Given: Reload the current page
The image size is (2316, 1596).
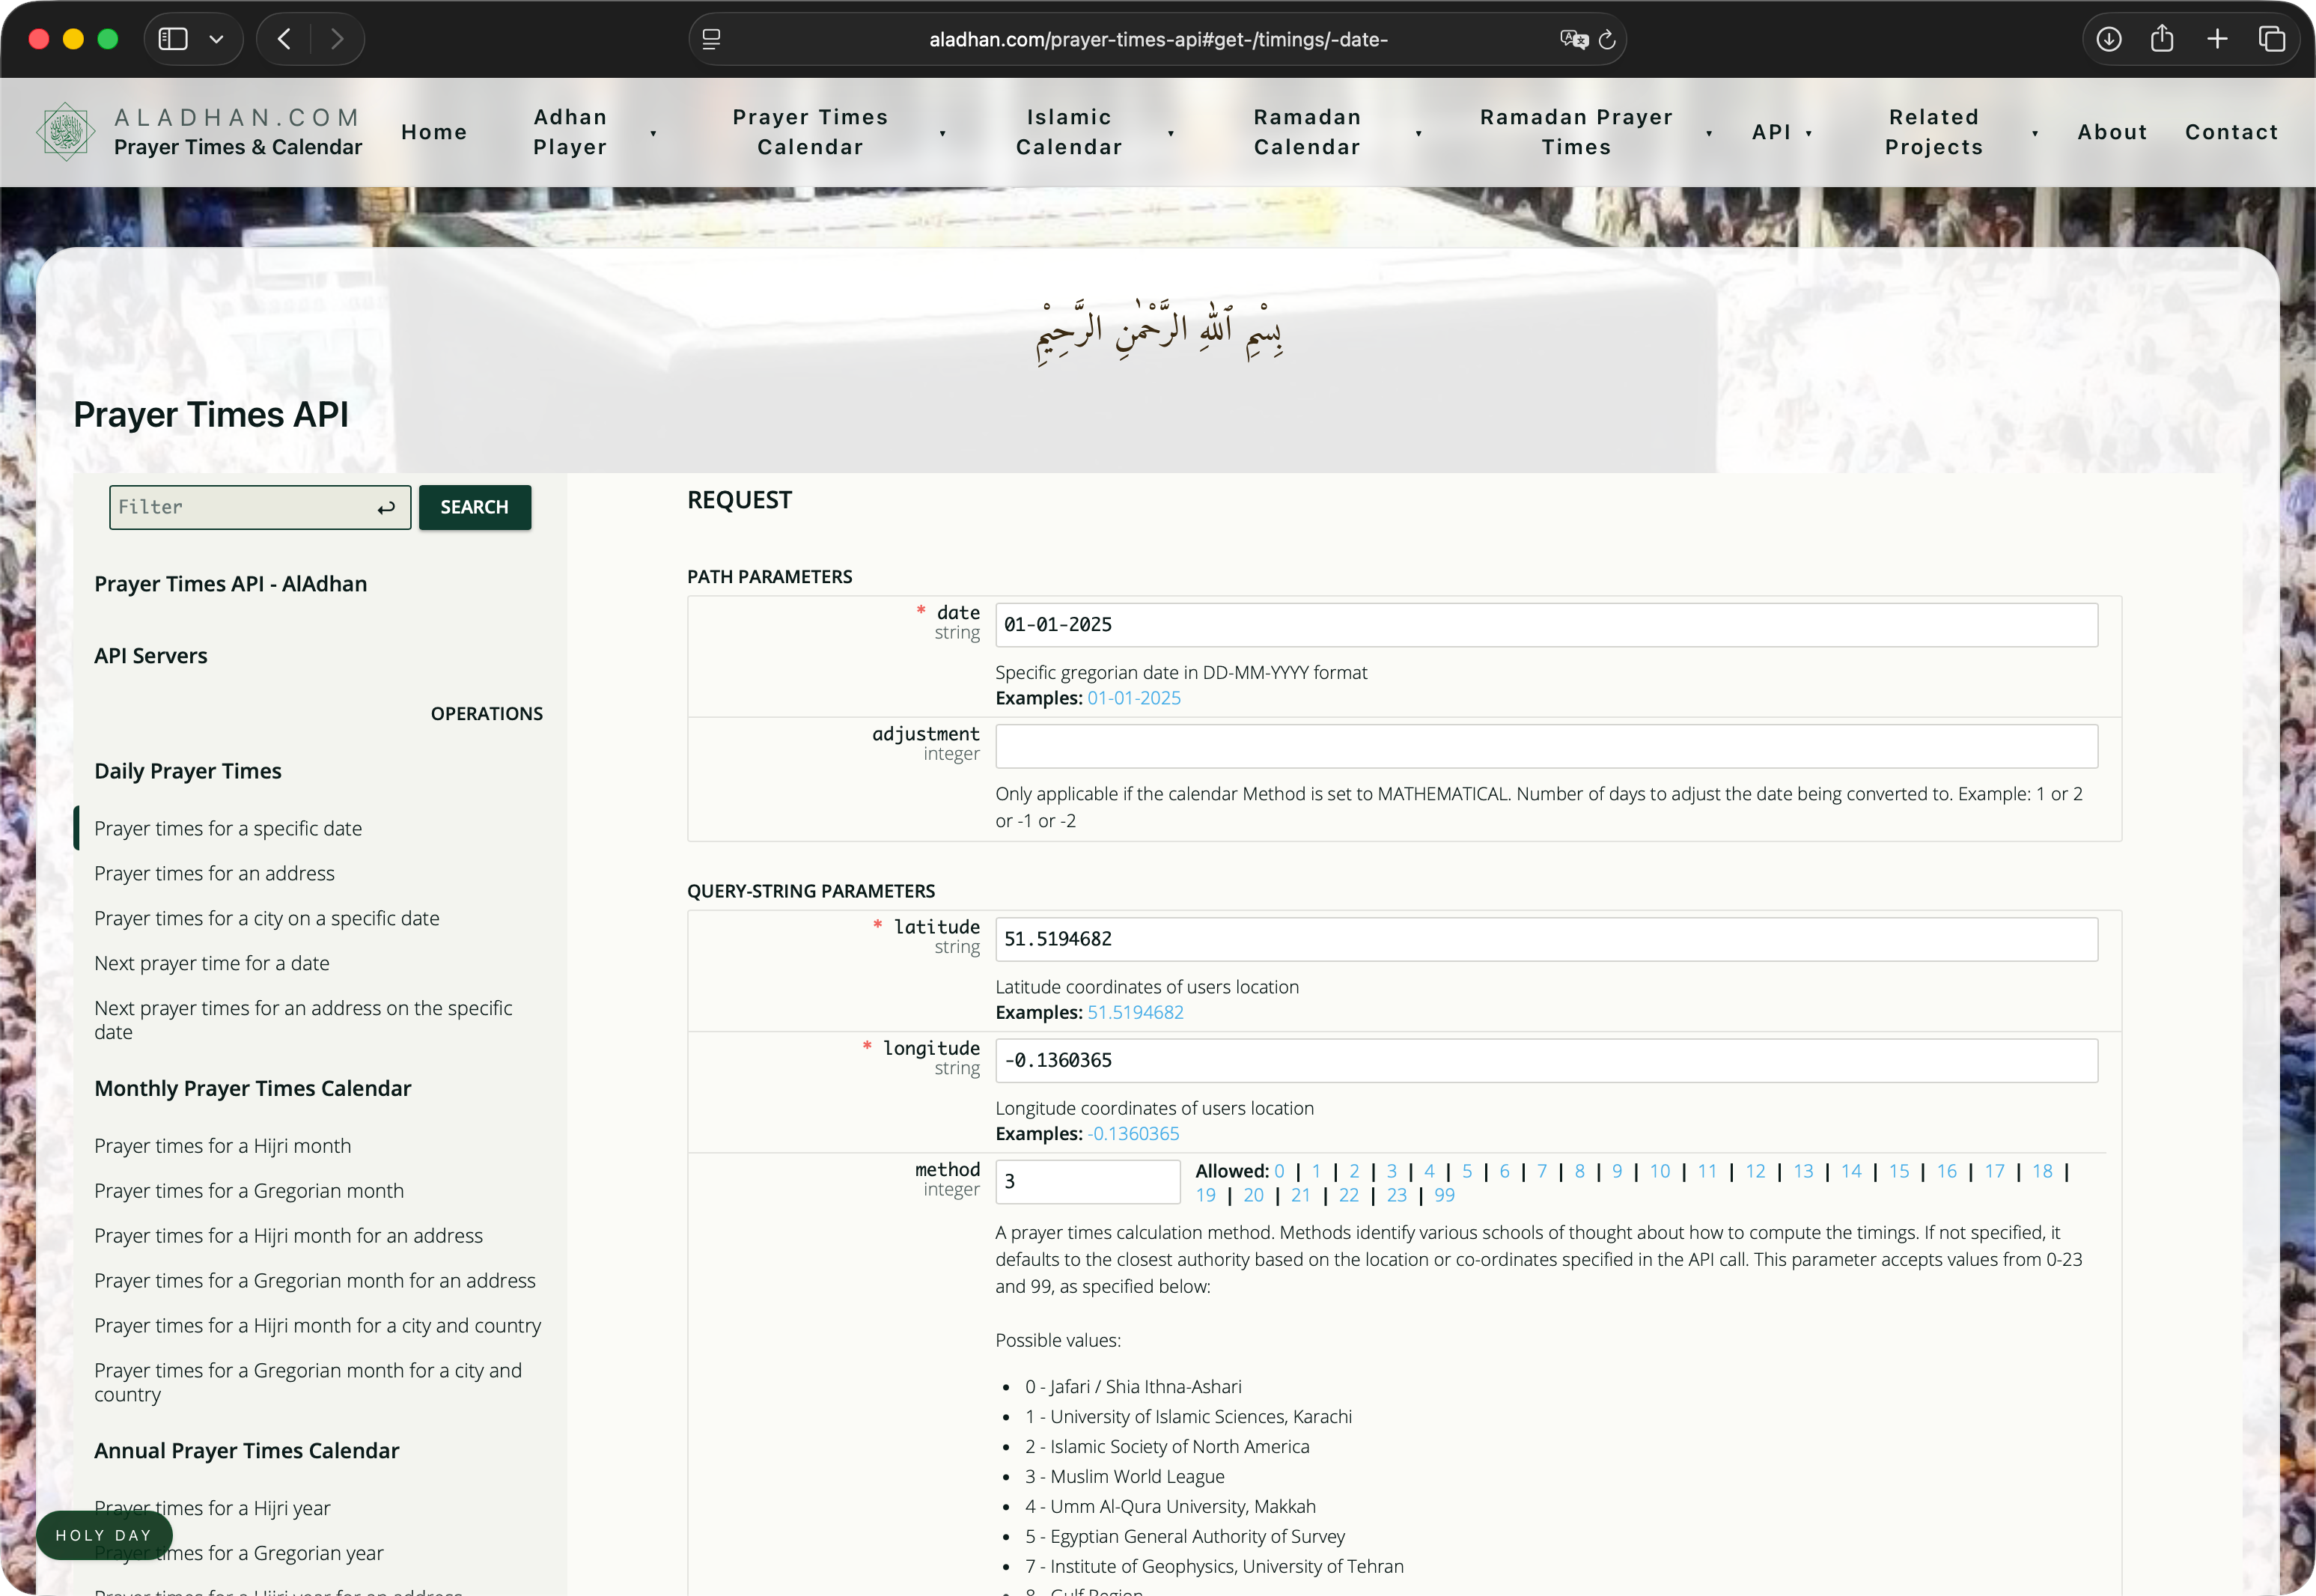Looking at the screenshot, I should (1606, 39).
